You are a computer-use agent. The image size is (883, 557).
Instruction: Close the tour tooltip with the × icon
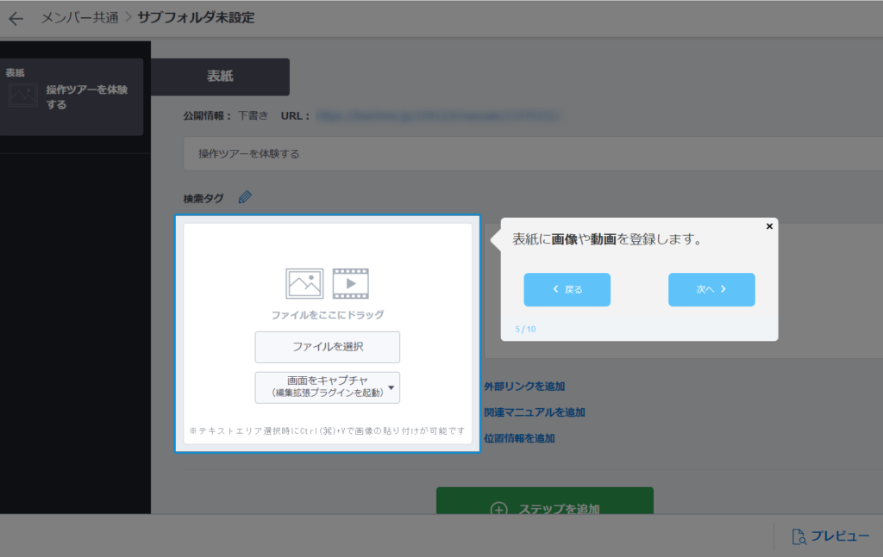coord(768,226)
